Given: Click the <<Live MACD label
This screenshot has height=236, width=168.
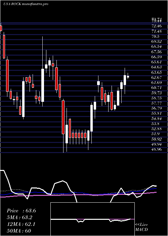Looking at the screenshot, I should click(141, 227).
